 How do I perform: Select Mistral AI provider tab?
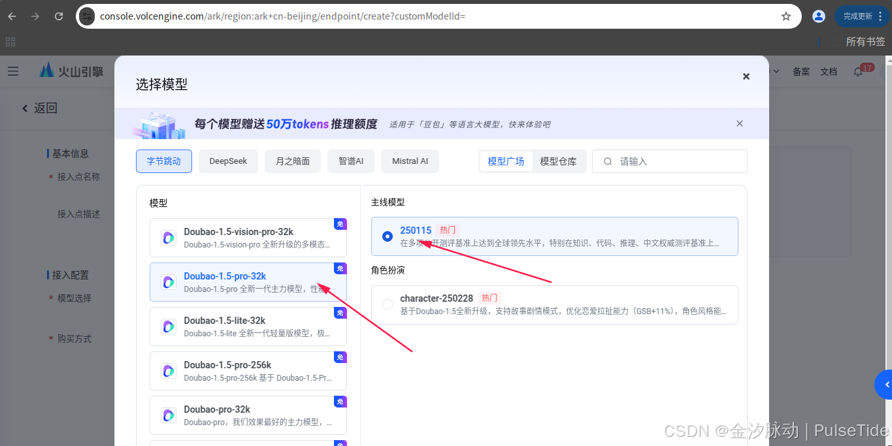coord(410,161)
